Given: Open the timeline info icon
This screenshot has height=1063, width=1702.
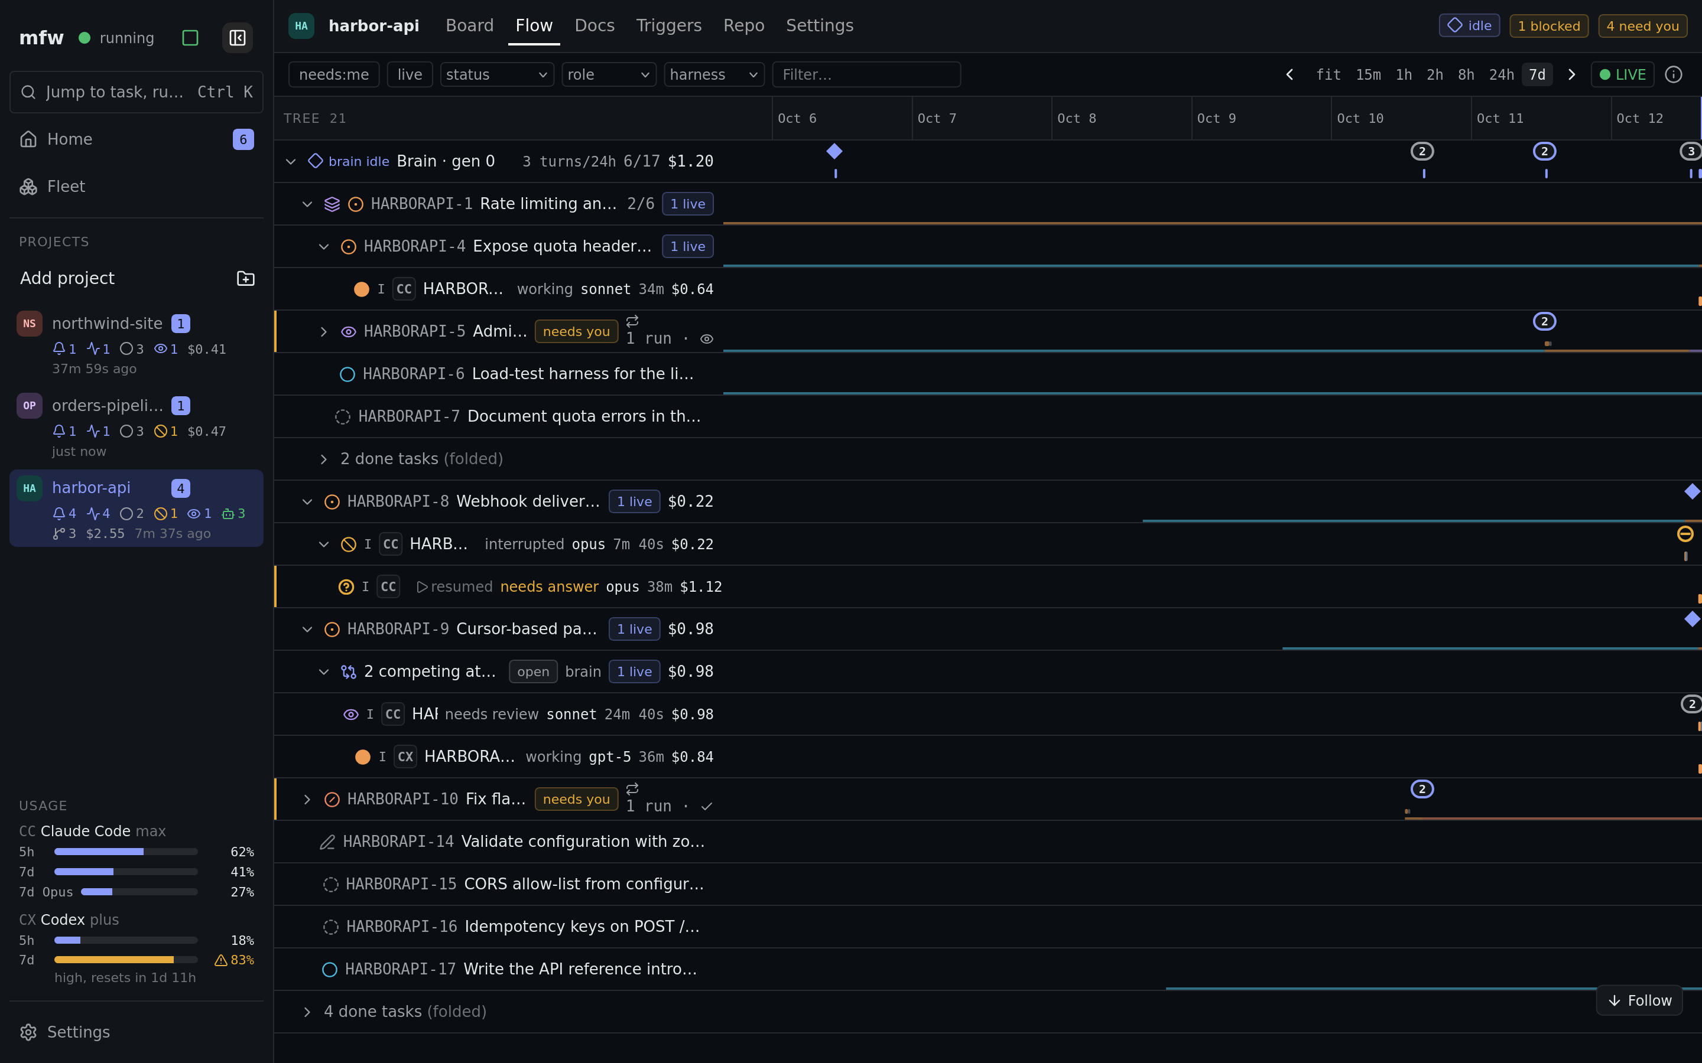Looking at the screenshot, I should pyautogui.click(x=1674, y=74).
